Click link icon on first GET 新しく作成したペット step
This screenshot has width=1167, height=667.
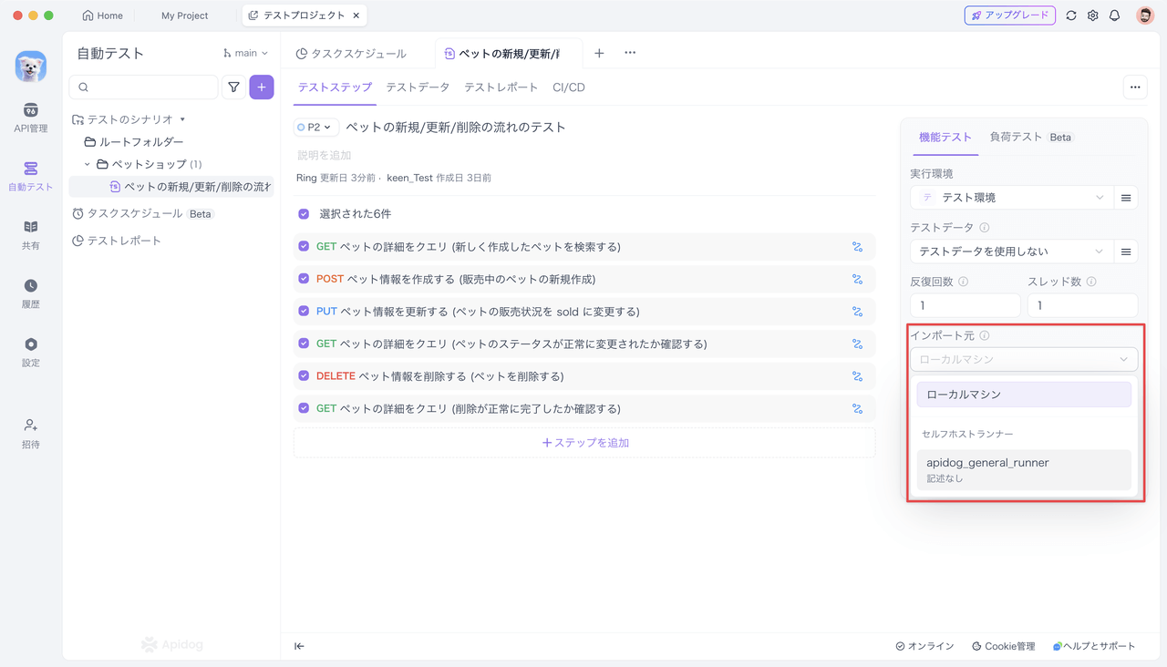[857, 247]
